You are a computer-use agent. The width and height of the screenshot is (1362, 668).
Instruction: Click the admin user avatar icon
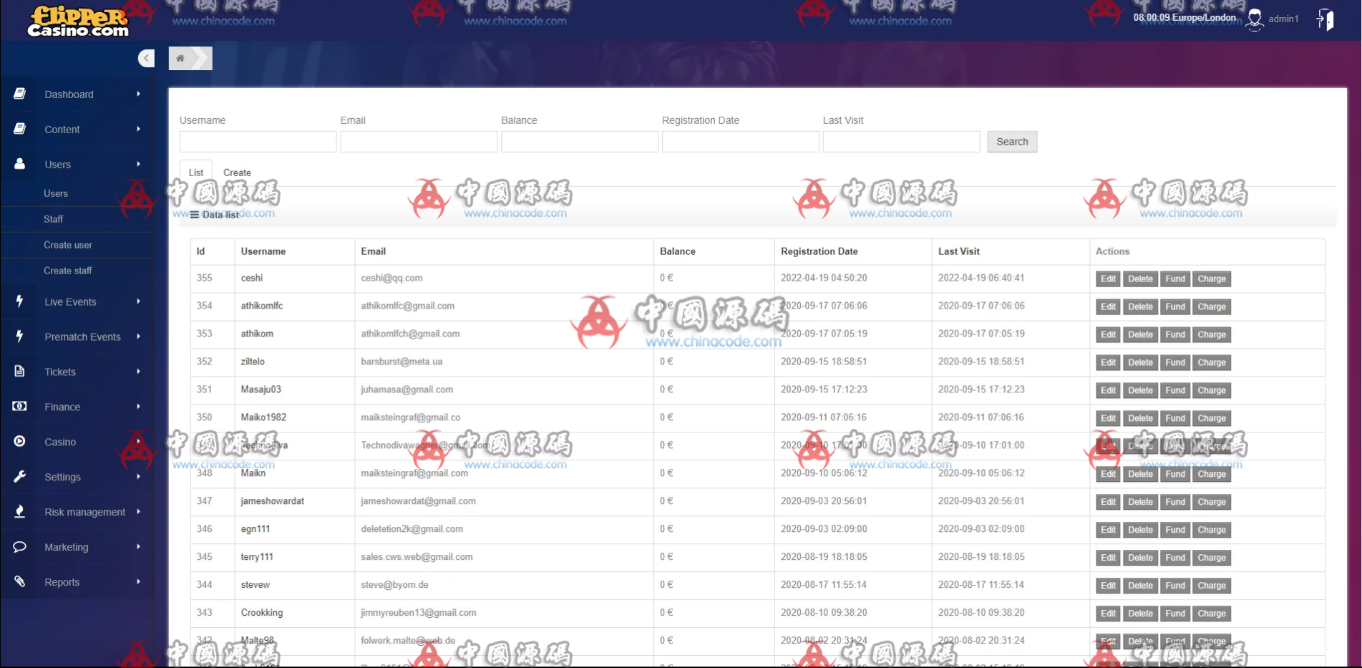pos(1255,19)
